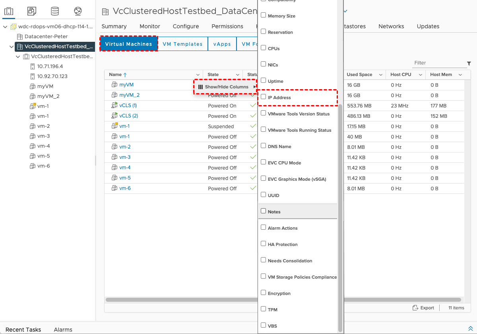Click the VM icon of myVM in tree

point(33,86)
